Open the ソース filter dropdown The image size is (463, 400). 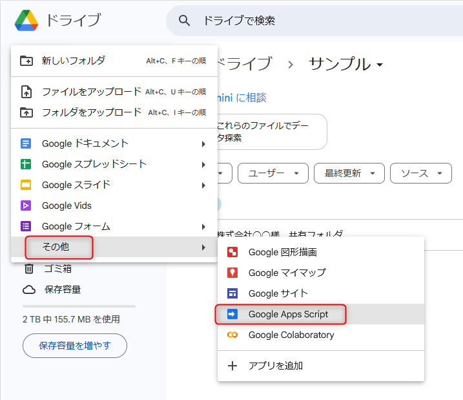tap(420, 173)
